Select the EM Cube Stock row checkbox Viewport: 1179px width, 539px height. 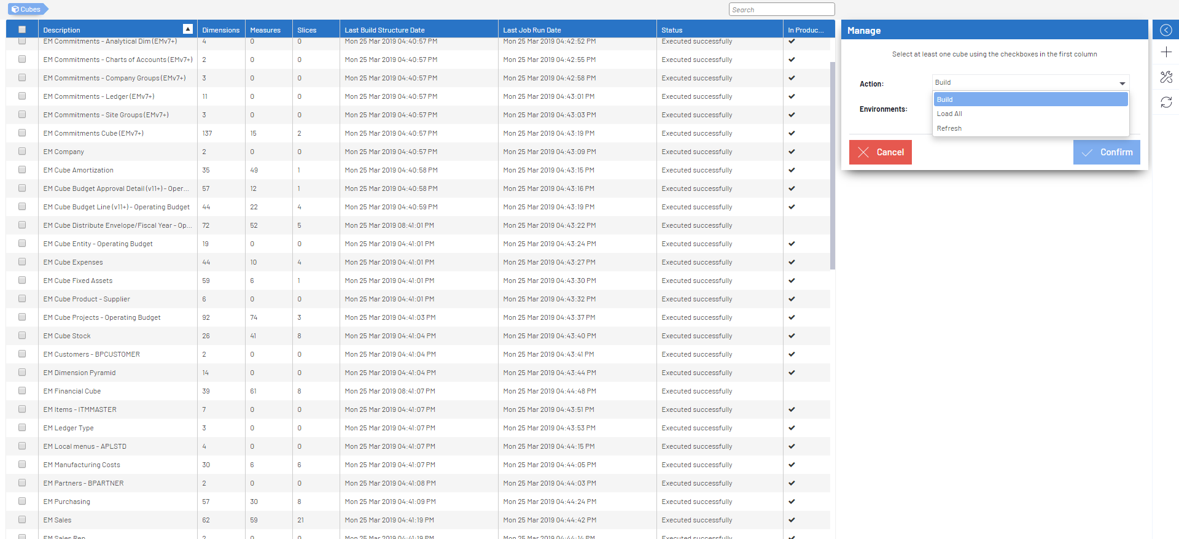(22, 336)
